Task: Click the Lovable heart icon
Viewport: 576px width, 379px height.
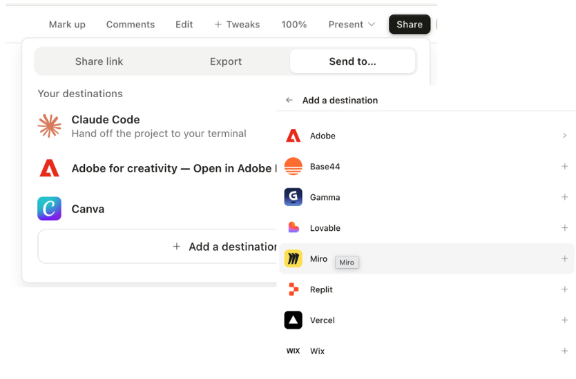Action: [293, 227]
